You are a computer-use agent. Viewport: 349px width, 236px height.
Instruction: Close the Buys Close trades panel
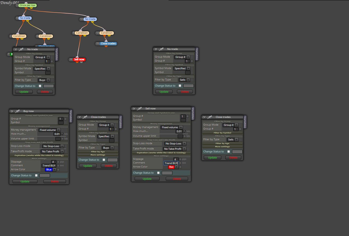coord(80,117)
